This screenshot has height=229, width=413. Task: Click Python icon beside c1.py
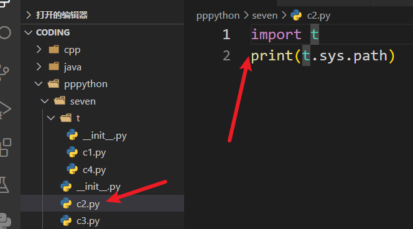72,152
